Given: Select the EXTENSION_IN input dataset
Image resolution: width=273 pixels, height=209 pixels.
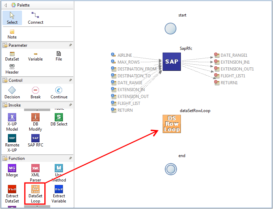Looking at the screenshot, I should point(128,90).
